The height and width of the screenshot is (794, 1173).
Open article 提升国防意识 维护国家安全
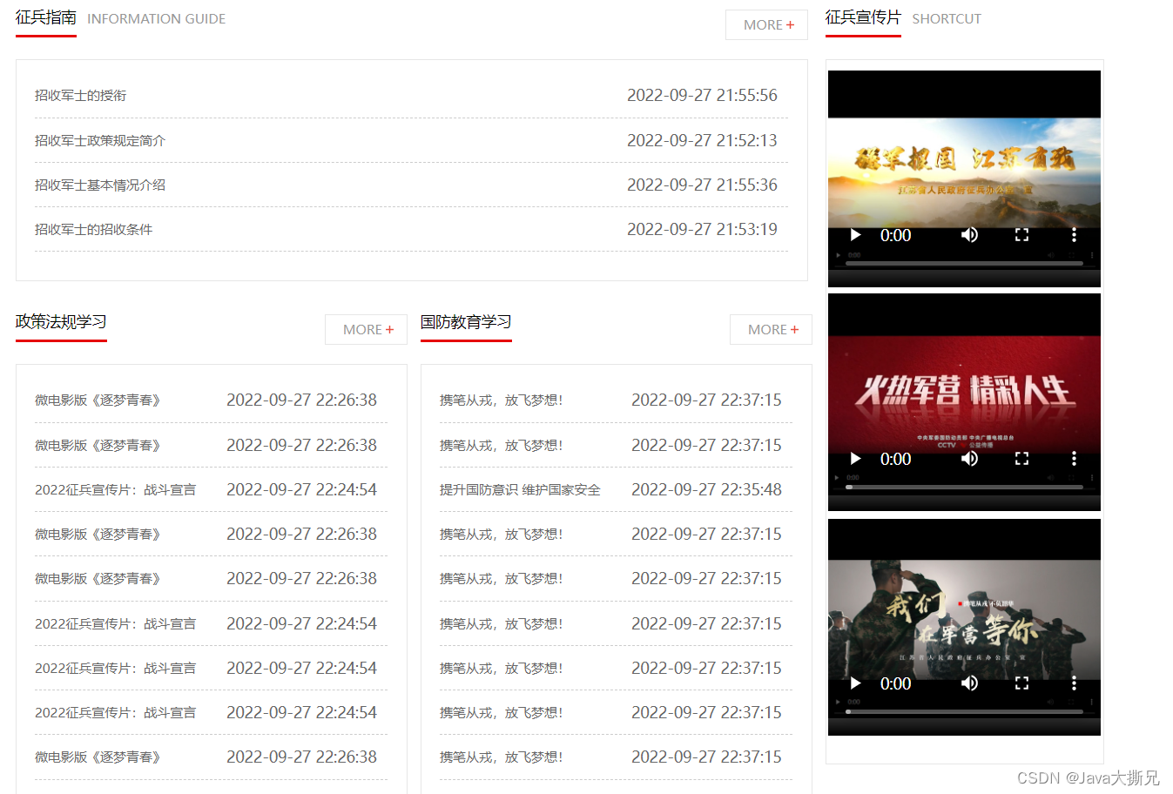(x=520, y=489)
